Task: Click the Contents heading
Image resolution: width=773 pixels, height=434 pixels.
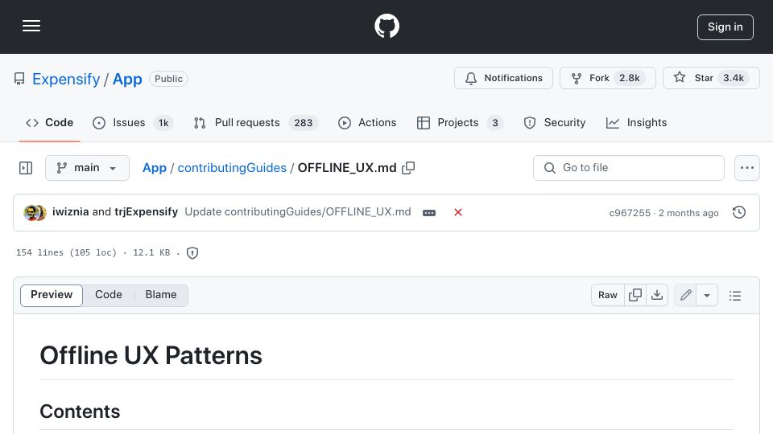Action: point(80,411)
